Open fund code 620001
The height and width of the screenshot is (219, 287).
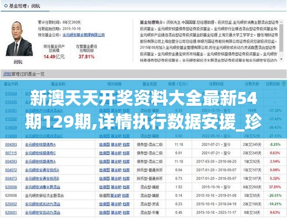[x=11, y=213]
